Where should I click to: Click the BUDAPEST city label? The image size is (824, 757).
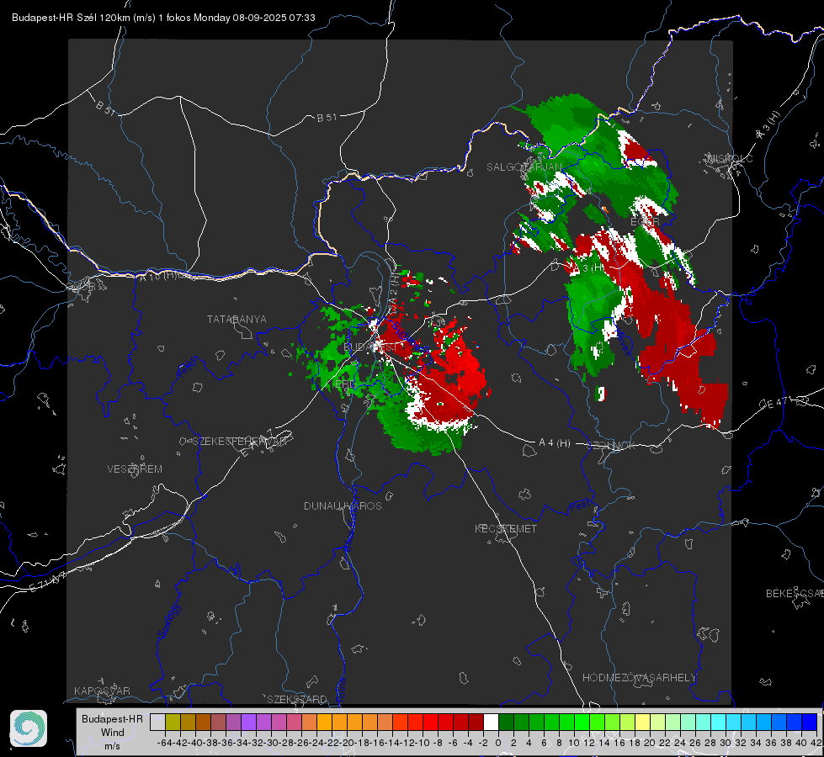[x=370, y=347]
